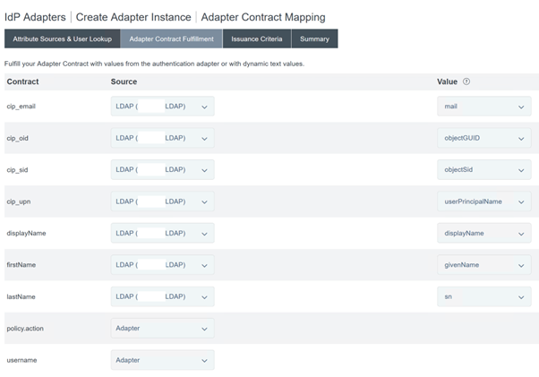Click the Source column header
Viewport: 539px width, 377px height.
point(124,81)
